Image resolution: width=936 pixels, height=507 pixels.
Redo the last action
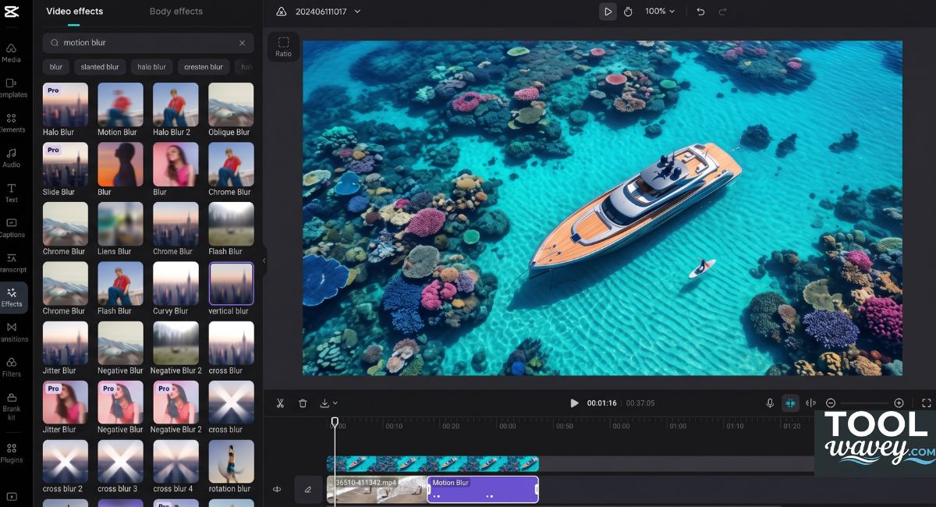pyautogui.click(x=722, y=12)
